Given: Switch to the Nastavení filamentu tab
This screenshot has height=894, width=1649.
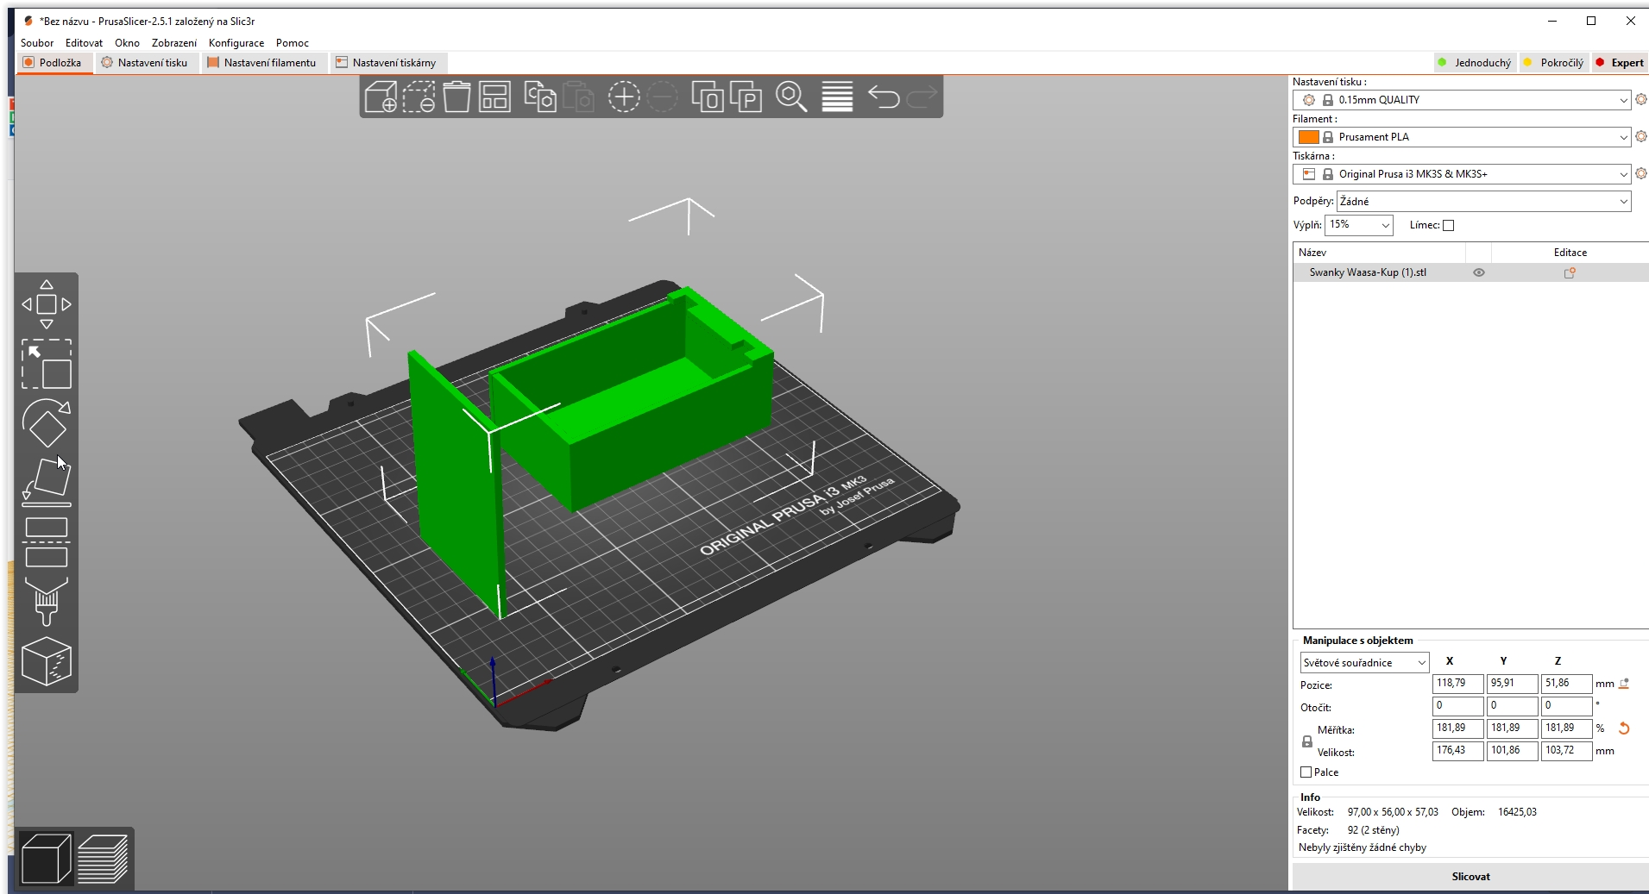Looking at the screenshot, I should pyautogui.click(x=262, y=63).
